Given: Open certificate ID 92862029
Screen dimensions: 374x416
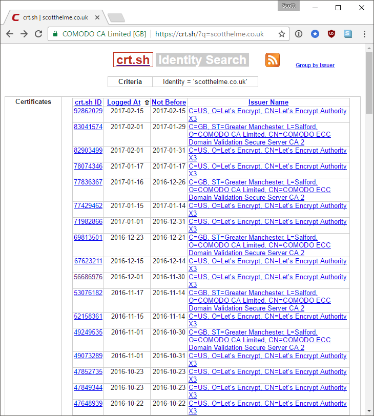Looking at the screenshot, I should click(88, 111).
